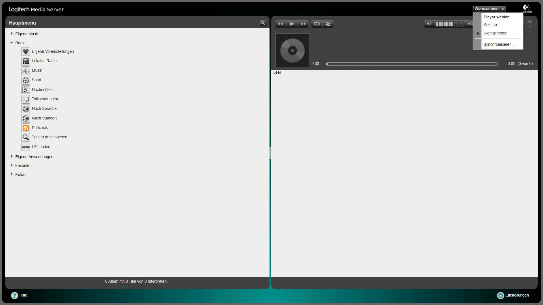Open the Nachrichten link
The image size is (543, 305).
42,90
